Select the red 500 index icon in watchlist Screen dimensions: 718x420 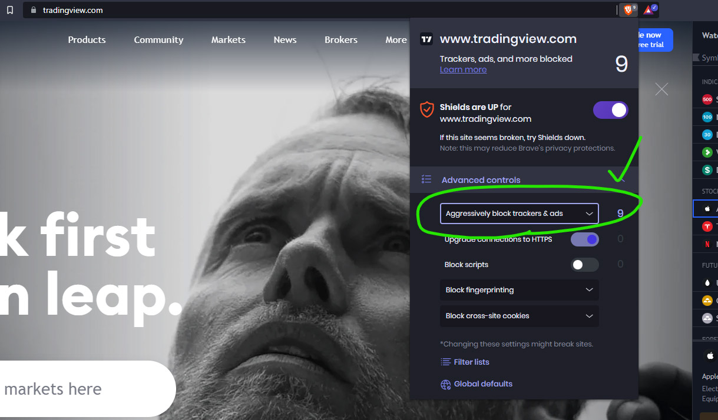(707, 99)
